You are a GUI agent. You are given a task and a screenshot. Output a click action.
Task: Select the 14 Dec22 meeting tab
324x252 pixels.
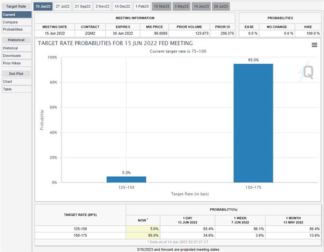point(122,6)
